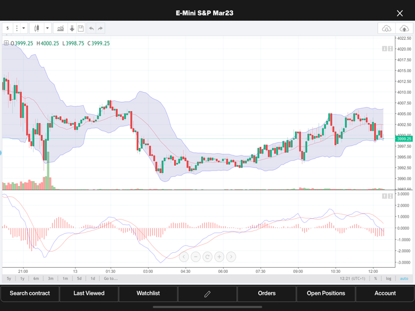Toggle the log scale option
Image resolution: width=415 pixels, height=311 pixels.
point(388,279)
